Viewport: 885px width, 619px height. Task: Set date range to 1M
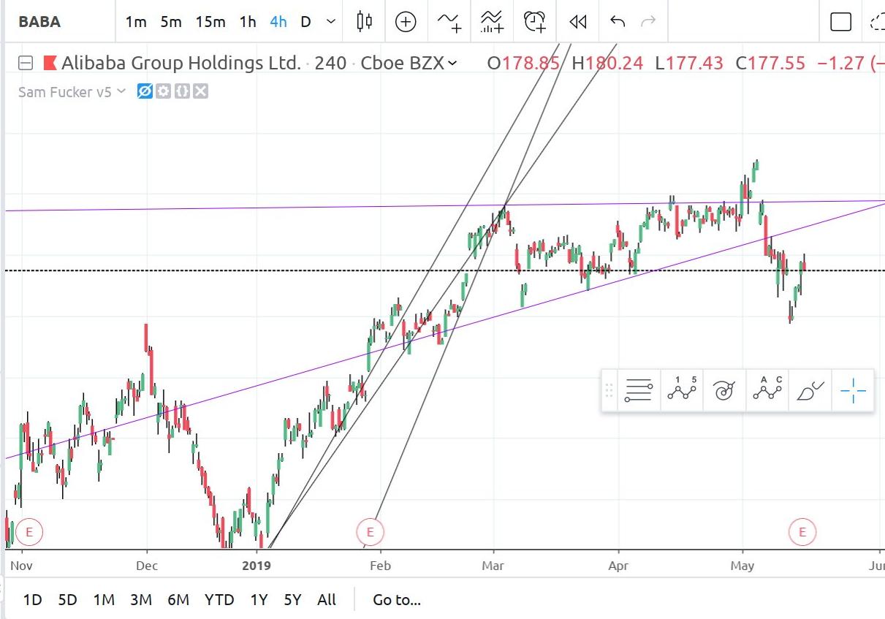pos(104,600)
